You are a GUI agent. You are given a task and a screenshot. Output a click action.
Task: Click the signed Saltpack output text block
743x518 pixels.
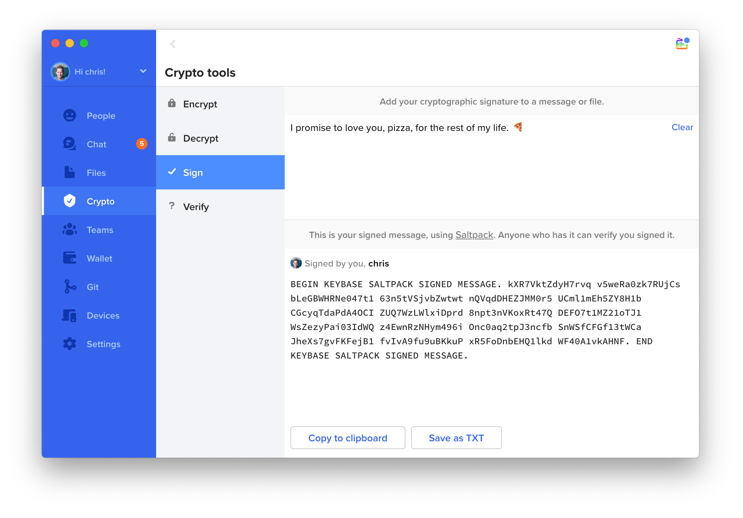tap(486, 320)
